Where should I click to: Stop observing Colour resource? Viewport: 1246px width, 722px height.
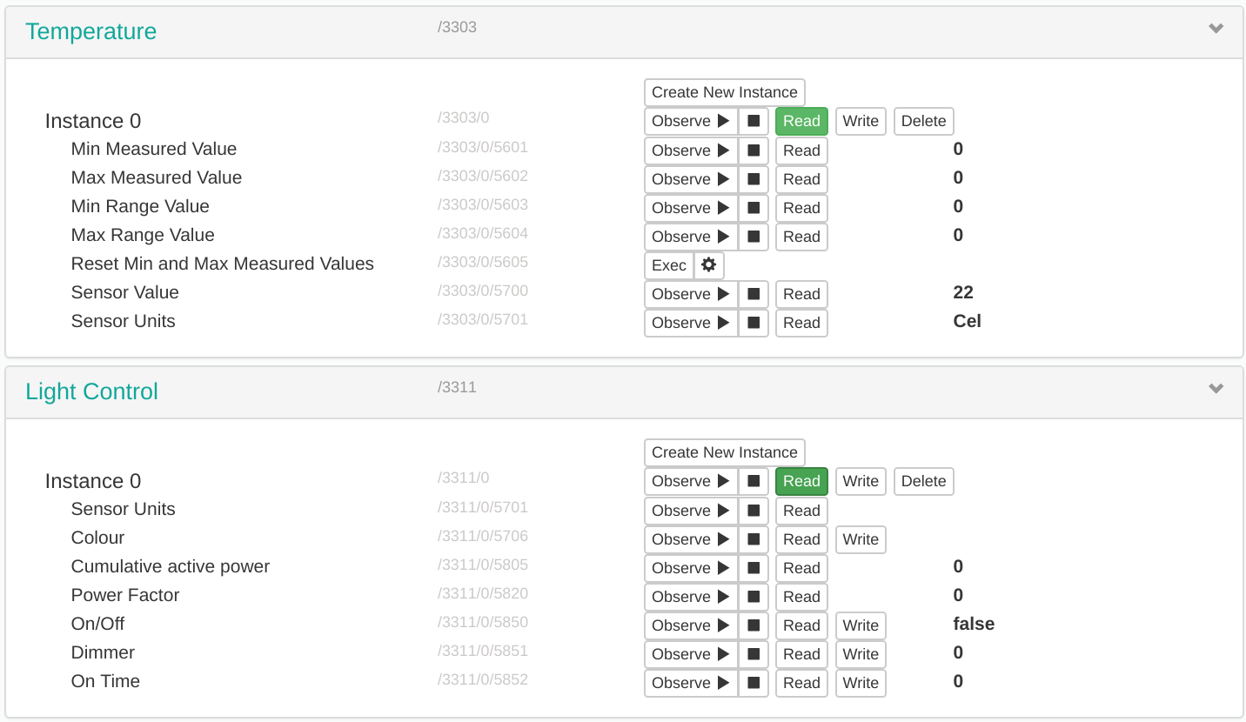click(x=754, y=539)
